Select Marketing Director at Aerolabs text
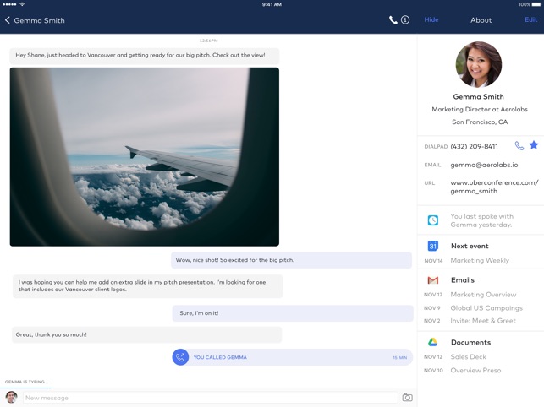Image resolution: width=544 pixels, height=407 pixels. (x=480, y=110)
